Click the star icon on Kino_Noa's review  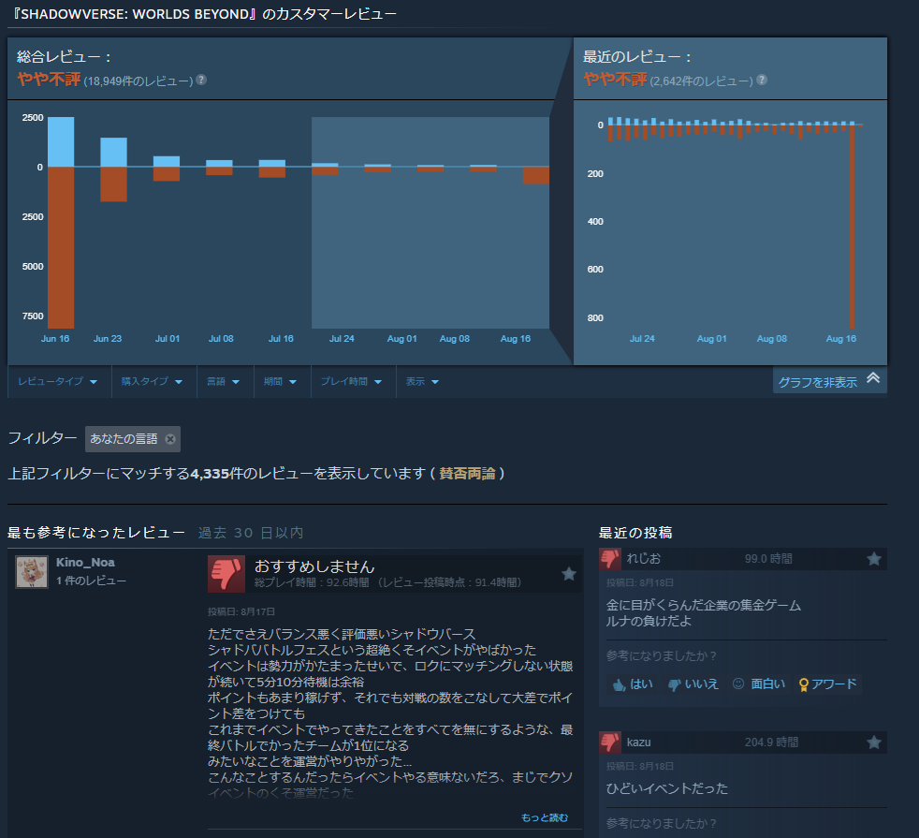pyautogui.click(x=568, y=574)
